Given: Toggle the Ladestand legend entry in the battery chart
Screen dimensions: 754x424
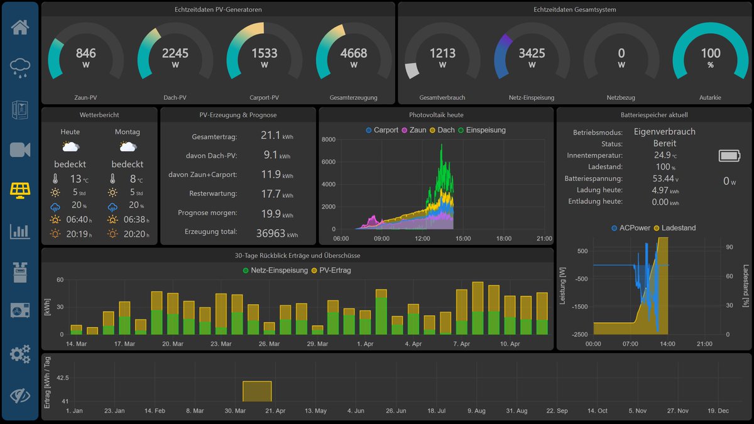Looking at the screenshot, I should (675, 228).
